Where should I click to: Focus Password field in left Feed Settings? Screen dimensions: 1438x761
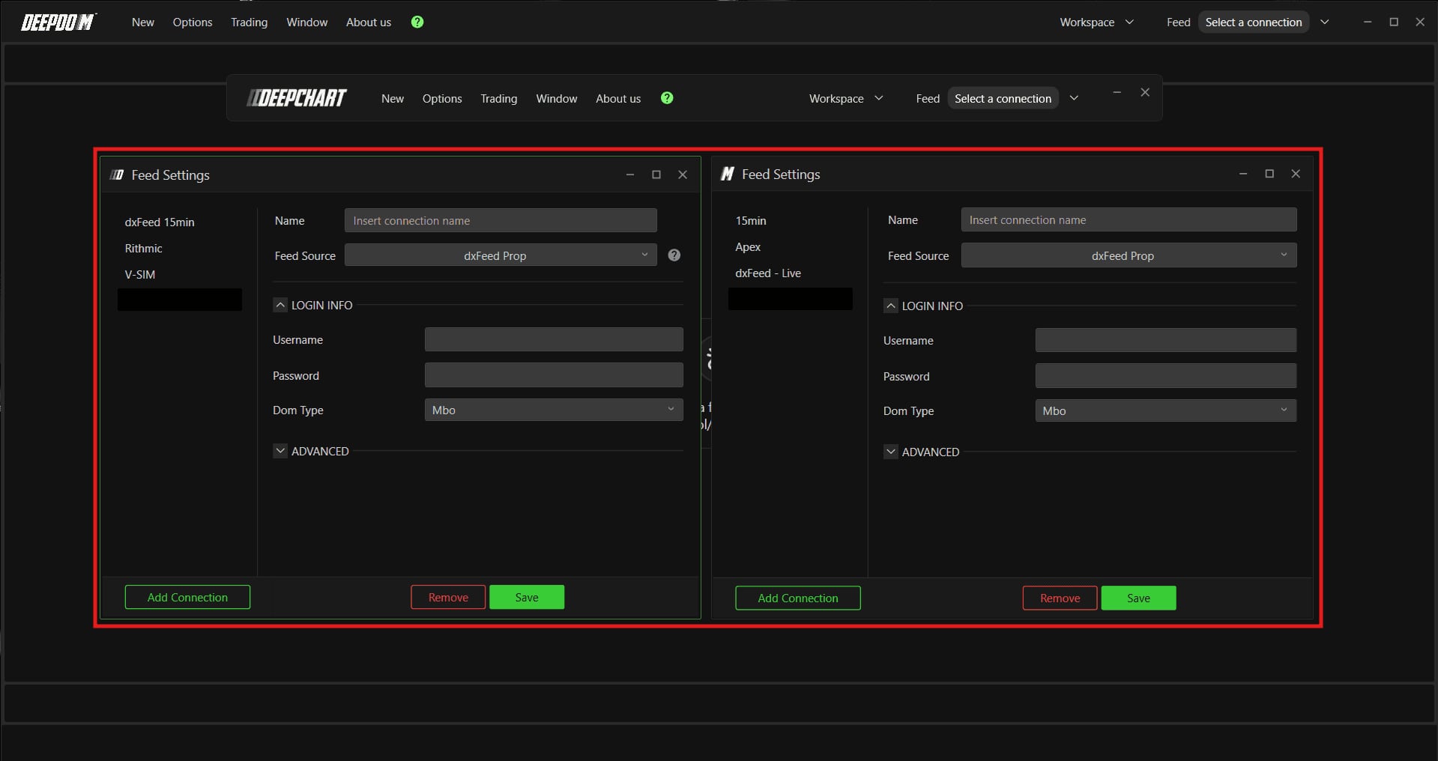pos(554,375)
